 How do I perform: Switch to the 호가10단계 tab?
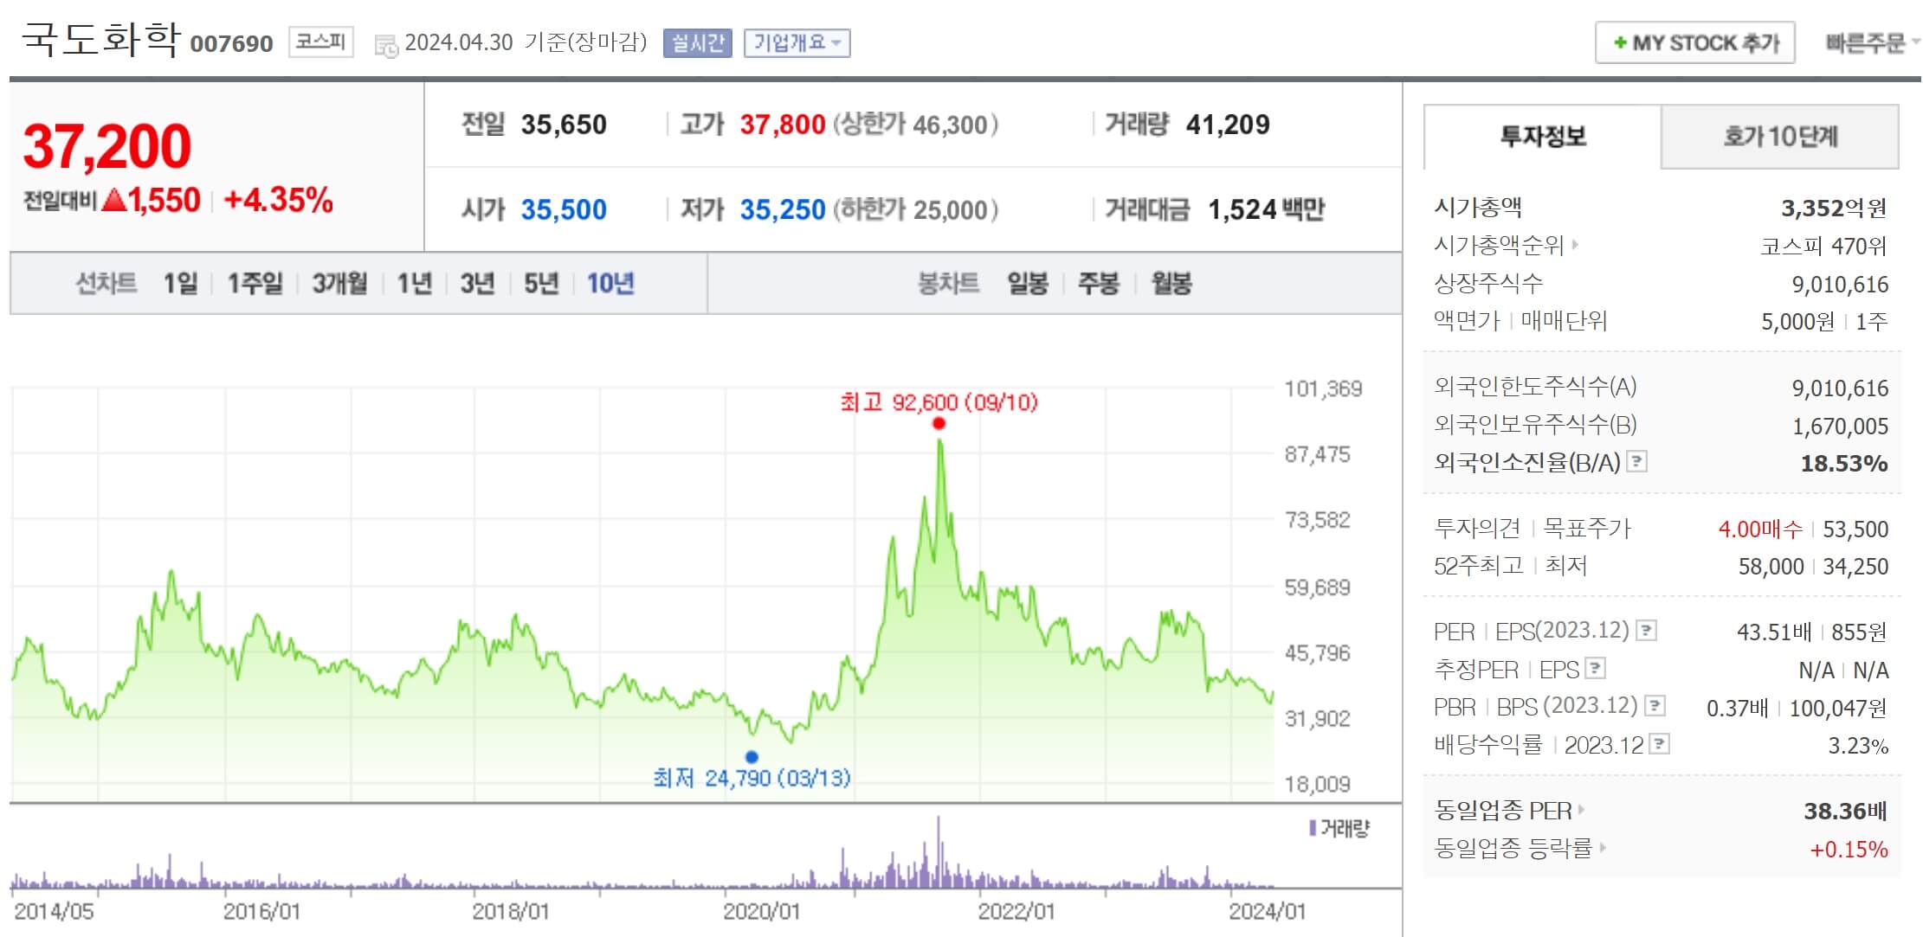tap(1779, 137)
